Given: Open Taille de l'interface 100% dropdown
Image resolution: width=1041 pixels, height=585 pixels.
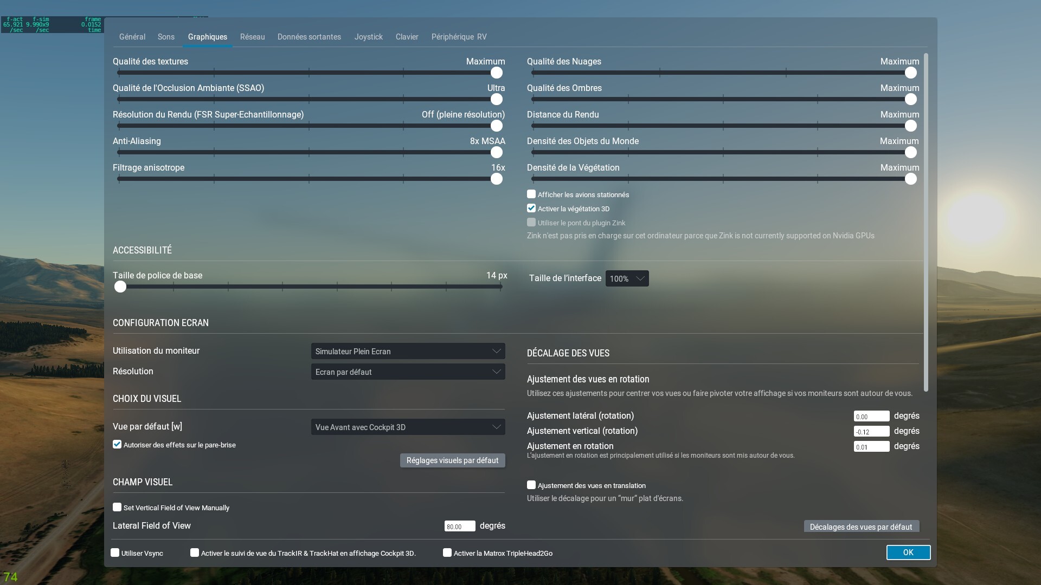Looking at the screenshot, I should coord(627,278).
